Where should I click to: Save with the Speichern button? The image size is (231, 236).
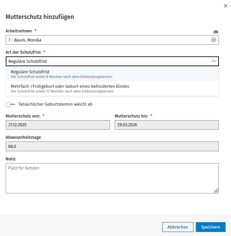pos(211,227)
